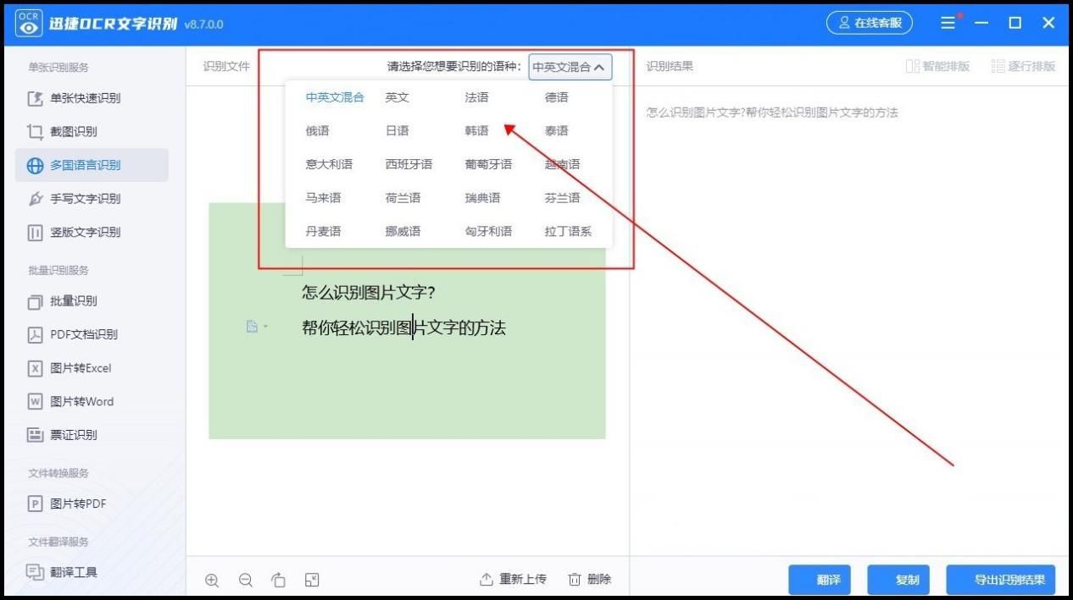Open the hamburger menu in title bar
This screenshot has height=600, width=1073.
click(948, 23)
